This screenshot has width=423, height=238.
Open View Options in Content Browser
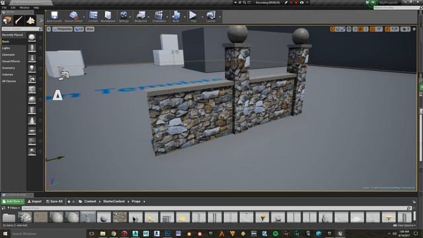pos(404,225)
